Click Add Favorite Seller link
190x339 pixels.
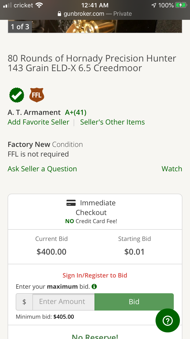click(x=39, y=122)
